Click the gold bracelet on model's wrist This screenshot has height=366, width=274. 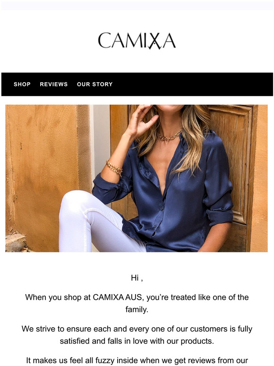pos(114,168)
